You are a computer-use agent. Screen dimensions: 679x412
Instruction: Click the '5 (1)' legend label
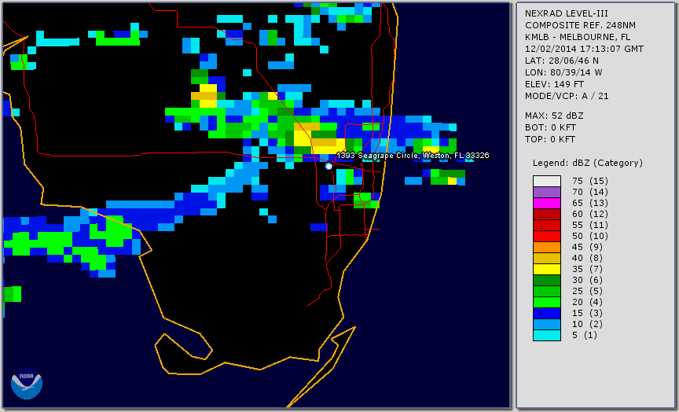pyautogui.click(x=584, y=335)
